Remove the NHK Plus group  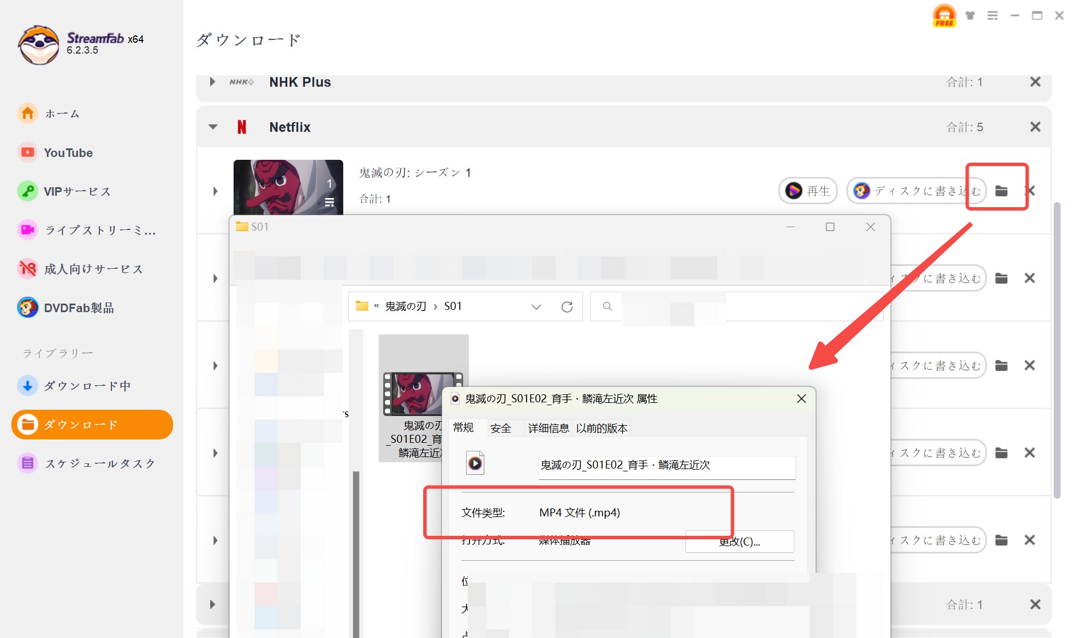click(x=1035, y=82)
